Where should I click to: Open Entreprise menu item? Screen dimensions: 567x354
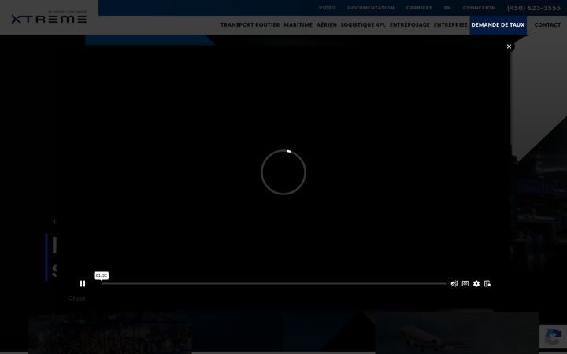coord(450,25)
